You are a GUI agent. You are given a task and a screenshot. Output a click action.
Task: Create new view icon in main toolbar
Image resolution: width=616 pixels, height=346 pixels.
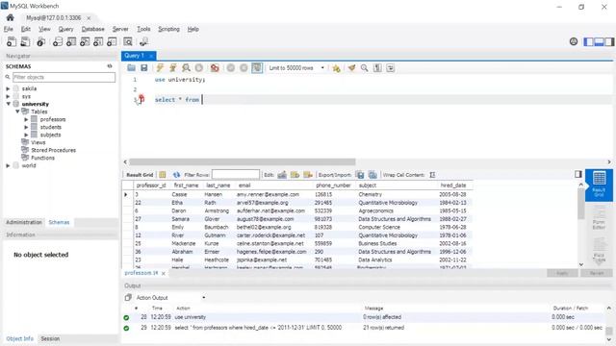pyautogui.click(x=85, y=41)
